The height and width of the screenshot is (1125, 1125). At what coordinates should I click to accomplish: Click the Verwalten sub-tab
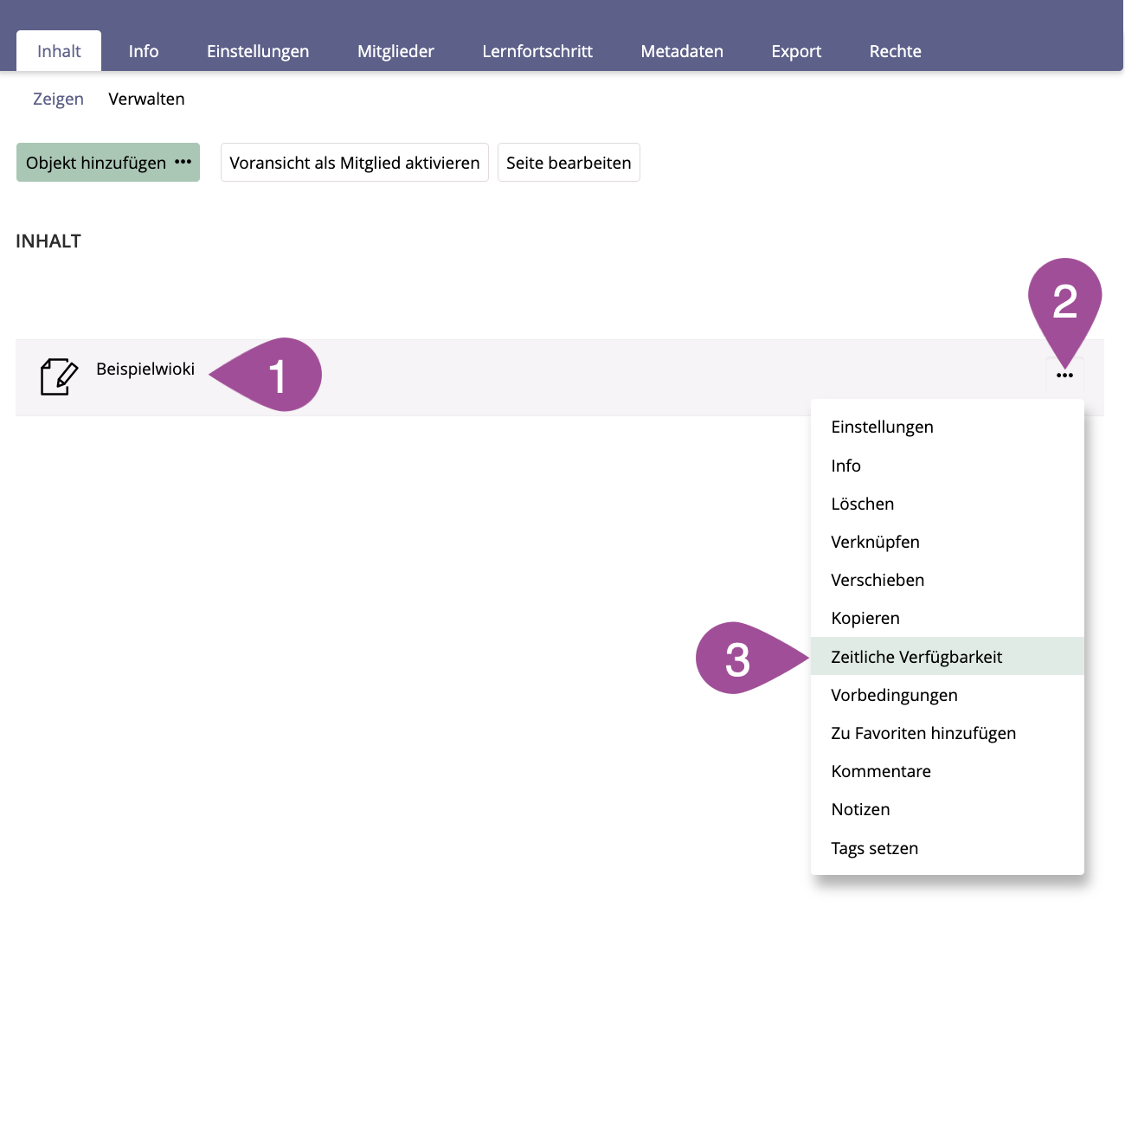pos(146,99)
